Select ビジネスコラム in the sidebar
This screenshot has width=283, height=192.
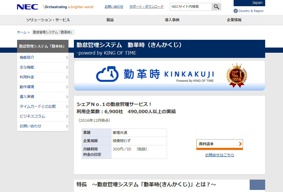(43, 116)
